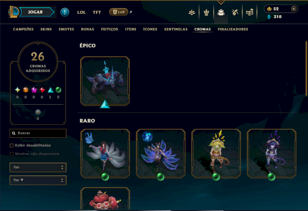Image resolution: width=308 pixels, height=211 pixels.
Task: Click the plus icon to buy RP
Action: (x=293, y=9)
